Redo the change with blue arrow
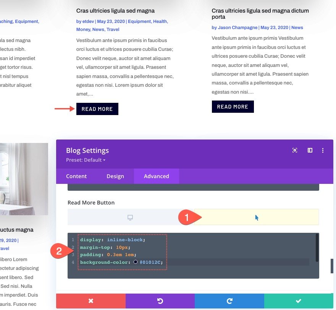The image size is (336, 310). point(229,301)
